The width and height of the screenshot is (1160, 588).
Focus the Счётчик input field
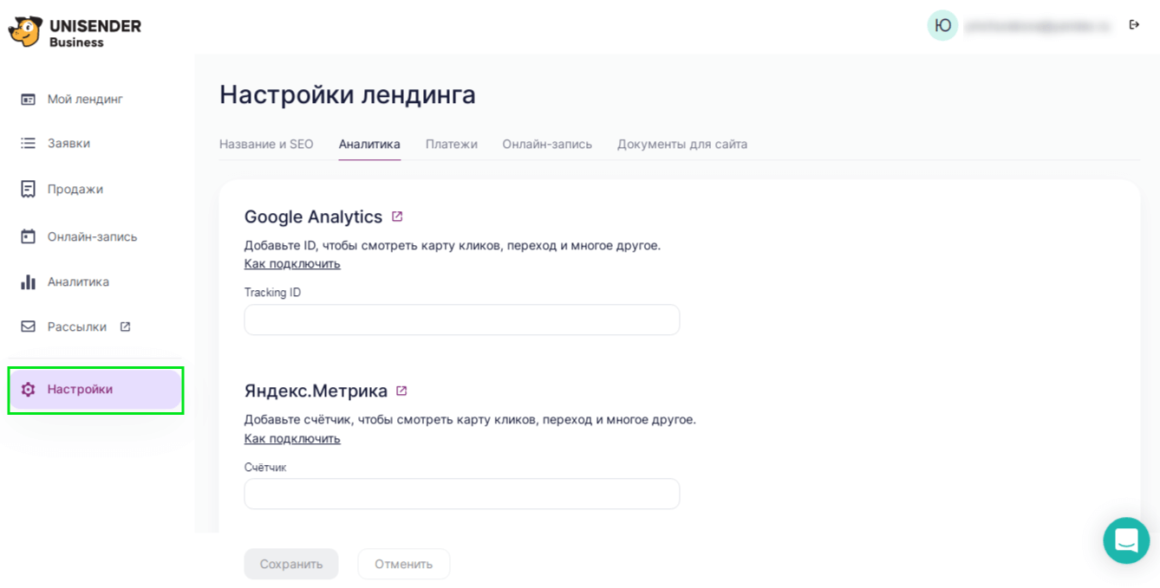pyautogui.click(x=462, y=494)
